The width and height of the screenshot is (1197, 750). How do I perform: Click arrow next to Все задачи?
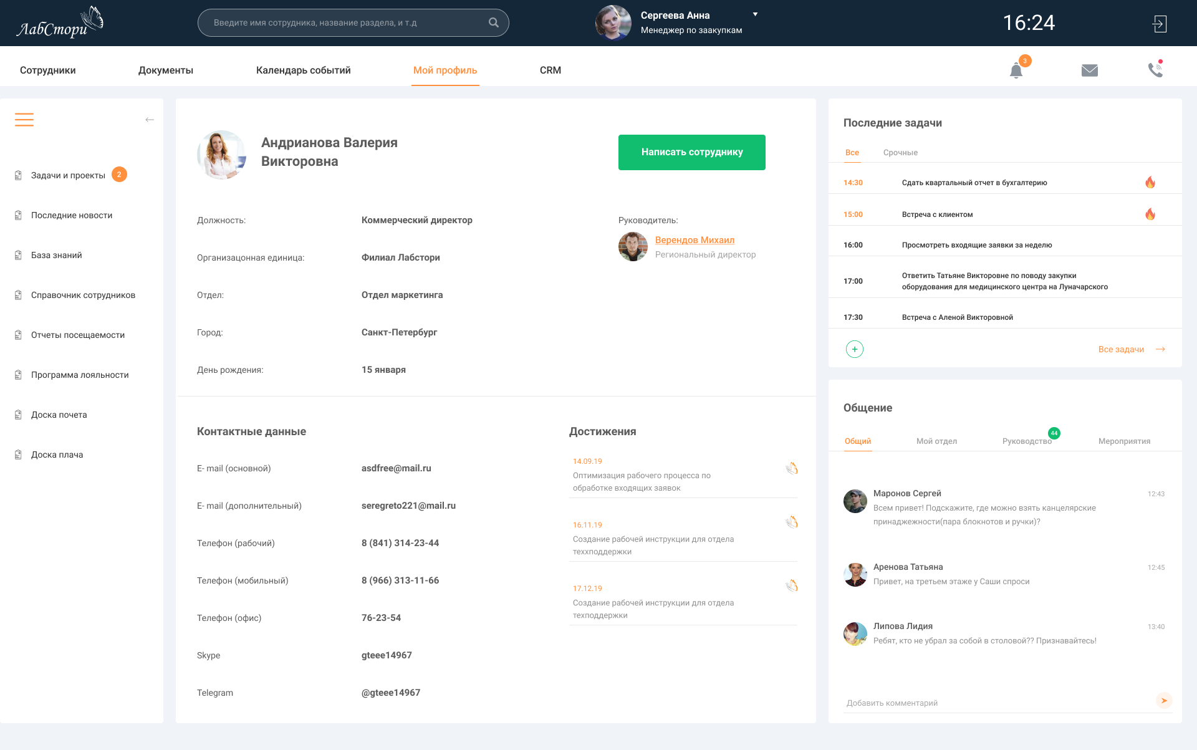1160,349
